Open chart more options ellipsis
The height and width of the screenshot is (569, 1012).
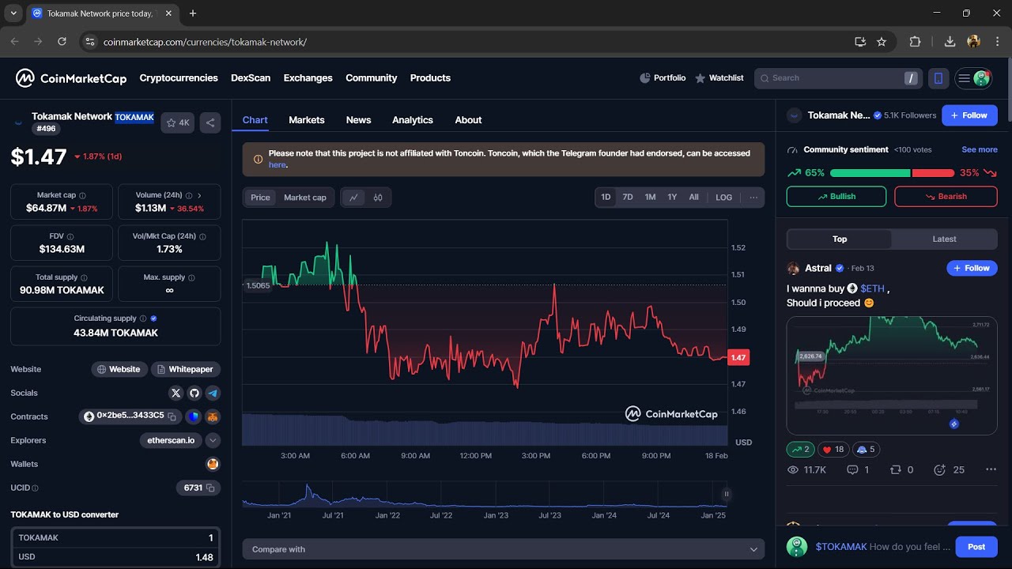753,198
